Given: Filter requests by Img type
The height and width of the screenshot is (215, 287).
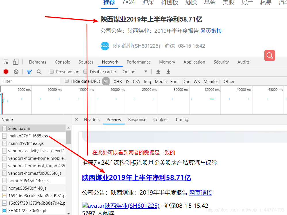Looking at the screenshot, I should (x=147, y=81).
